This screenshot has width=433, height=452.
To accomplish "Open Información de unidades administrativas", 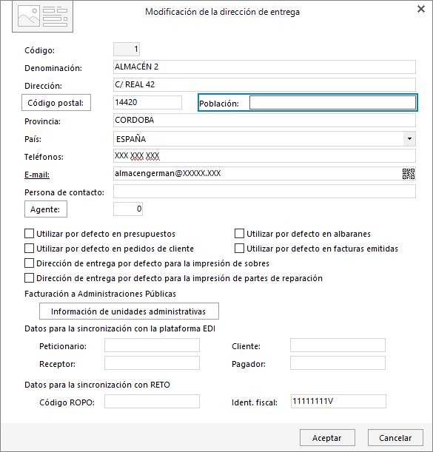I will 129,311.
